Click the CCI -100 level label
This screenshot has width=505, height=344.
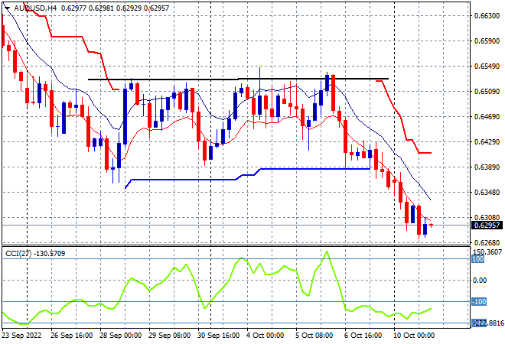479,302
